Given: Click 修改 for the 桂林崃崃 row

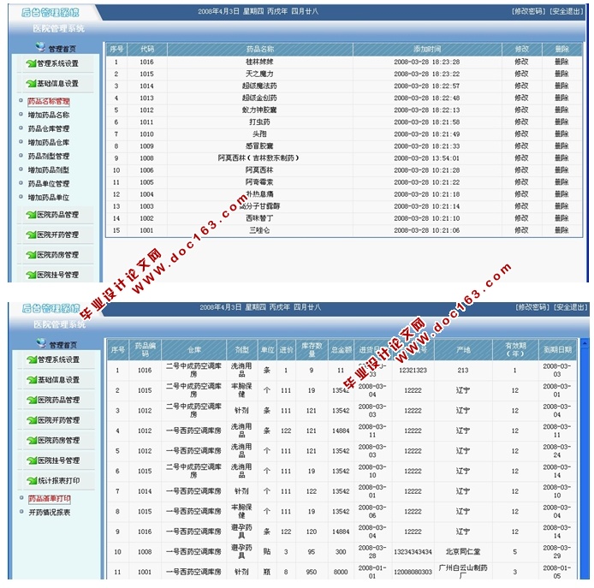Looking at the screenshot, I should (x=521, y=62).
